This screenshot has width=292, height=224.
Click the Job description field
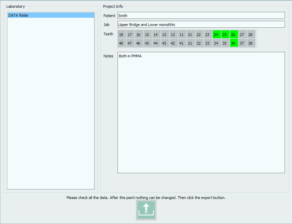point(201,24)
